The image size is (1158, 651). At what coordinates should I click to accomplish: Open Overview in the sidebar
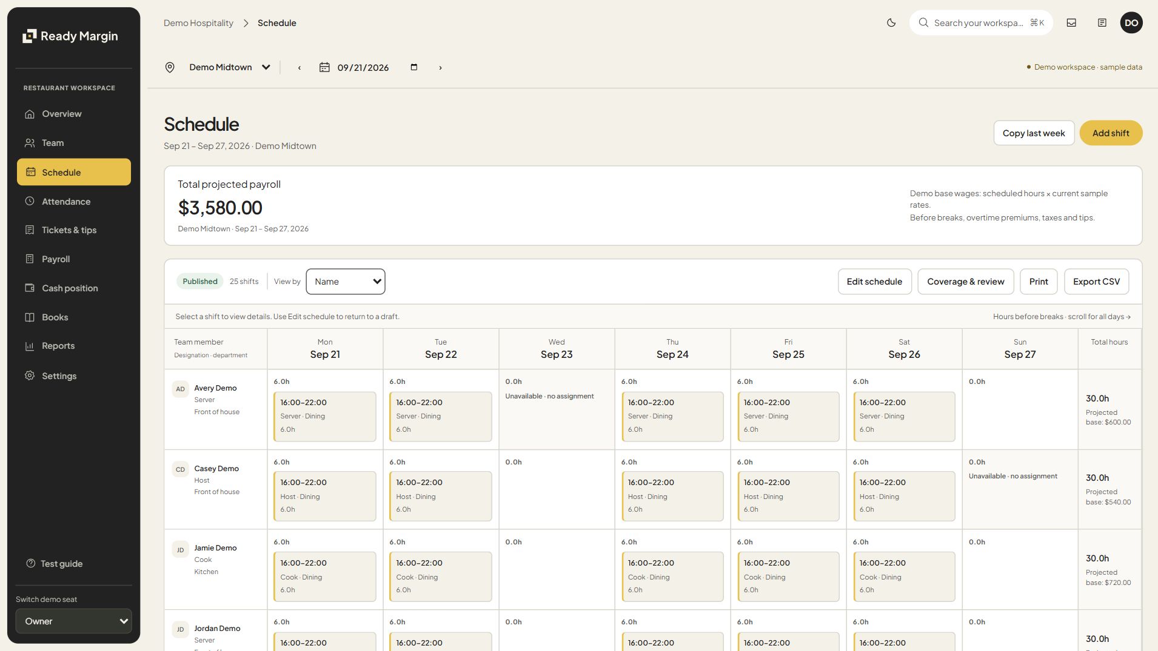point(74,114)
